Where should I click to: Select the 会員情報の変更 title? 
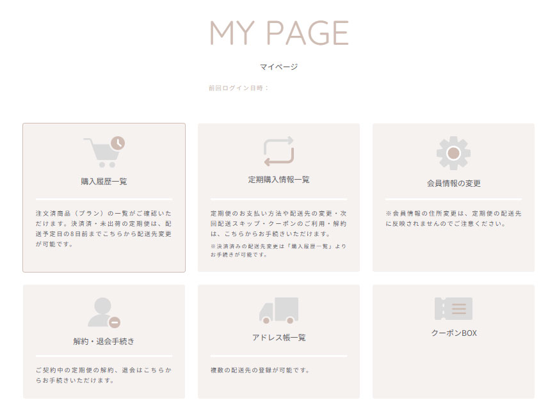pyautogui.click(x=453, y=184)
